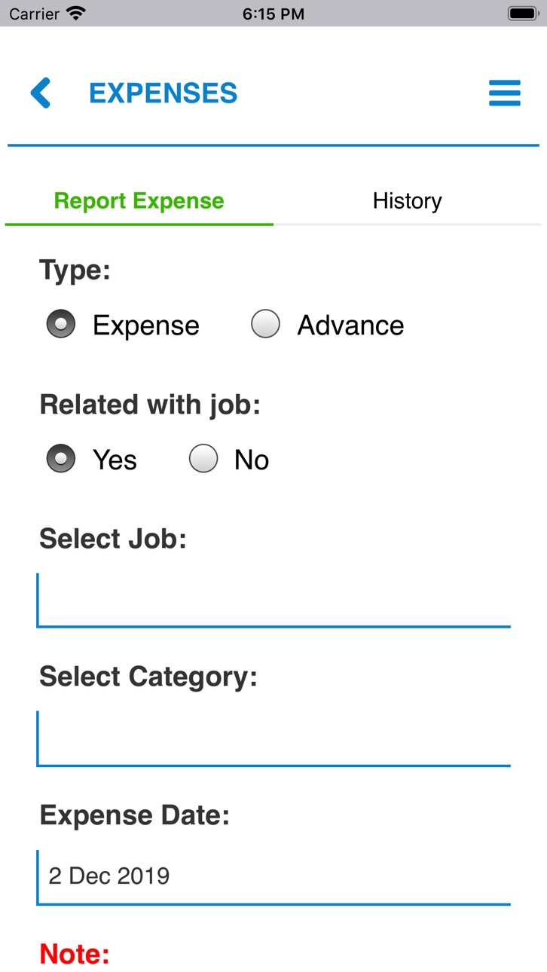
Task: Open the Expense Date picker field
Action: coord(273,877)
